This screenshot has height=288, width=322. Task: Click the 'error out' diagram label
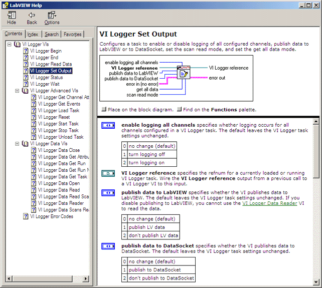pyautogui.click(x=217, y=78)
